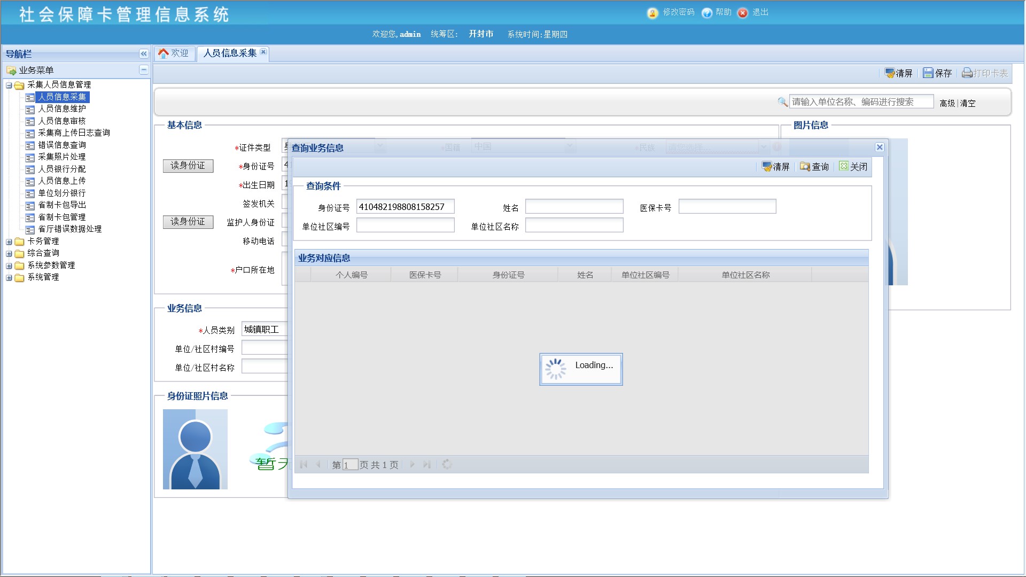Open 省制卡包管理 tree item
This screenshot has width=1026, height=577.
(x=62, y=217)
